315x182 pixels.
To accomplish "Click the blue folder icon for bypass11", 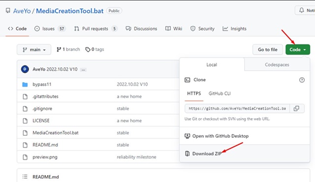I will click(x=25, y=85).
